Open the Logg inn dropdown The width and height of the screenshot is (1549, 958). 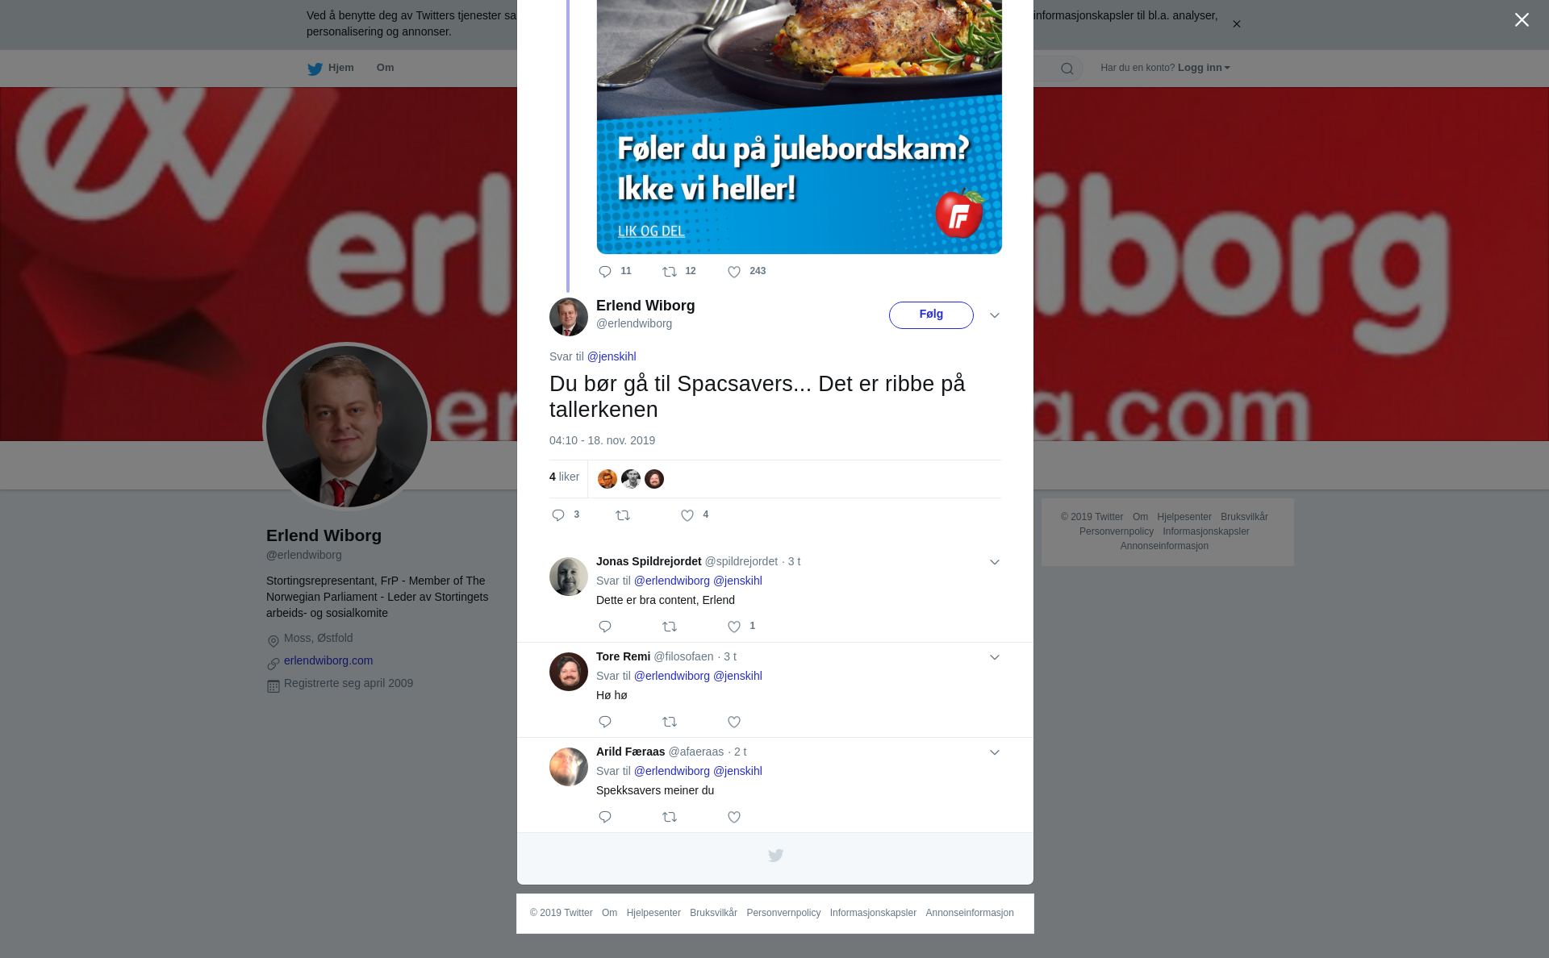tap(1204, 68)
